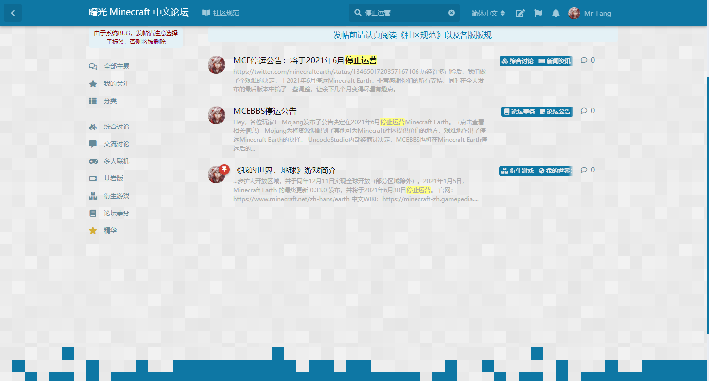Click the 新闻资讯 tag label
The height and width of the screenshot is (381, 709).
pos(554,61)
